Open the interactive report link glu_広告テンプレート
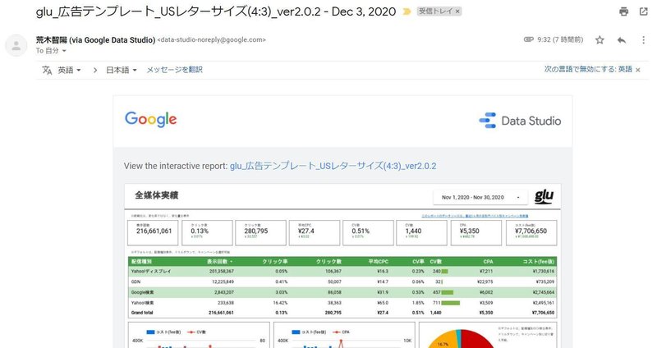657x348 pixels. pos(333,166)
